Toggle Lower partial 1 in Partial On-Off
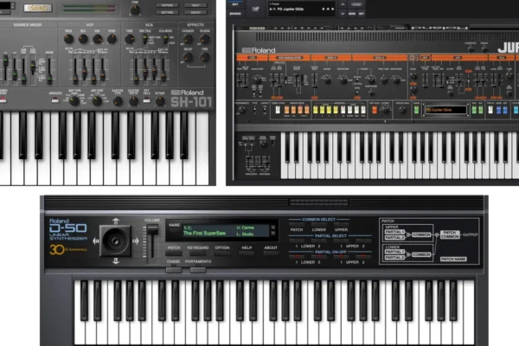Image resolution: width=519 pixels, height=346 pixels. coord(297,257)
